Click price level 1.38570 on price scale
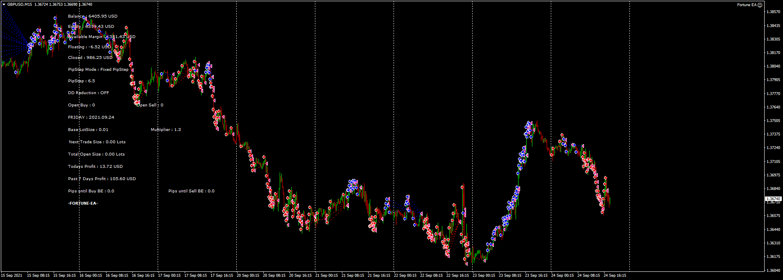 [x=773, y=12]
